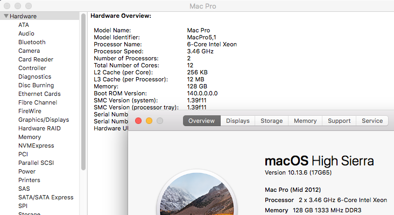
Task: Click L2 Cache value 256 KB
Action: point(197,72)
